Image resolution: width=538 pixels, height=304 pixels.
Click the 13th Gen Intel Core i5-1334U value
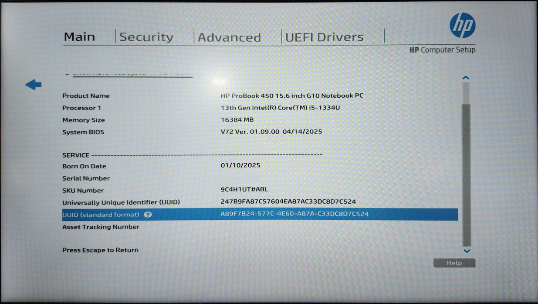pyautogui.click(x=280, y=107)
